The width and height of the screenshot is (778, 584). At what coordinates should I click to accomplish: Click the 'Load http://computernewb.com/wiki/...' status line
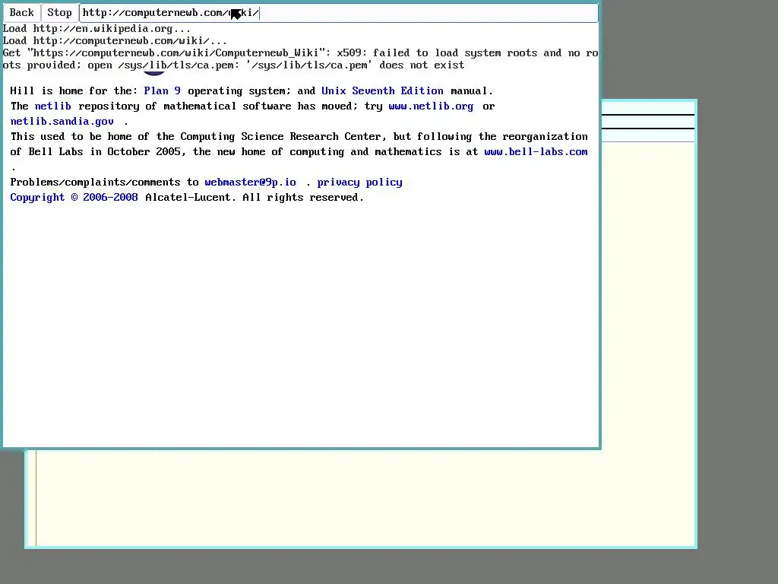115,41
